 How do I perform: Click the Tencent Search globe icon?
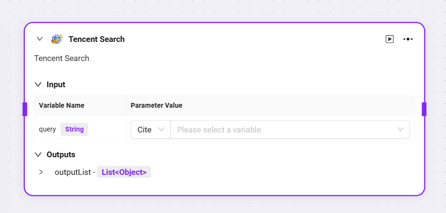(56, 39)
